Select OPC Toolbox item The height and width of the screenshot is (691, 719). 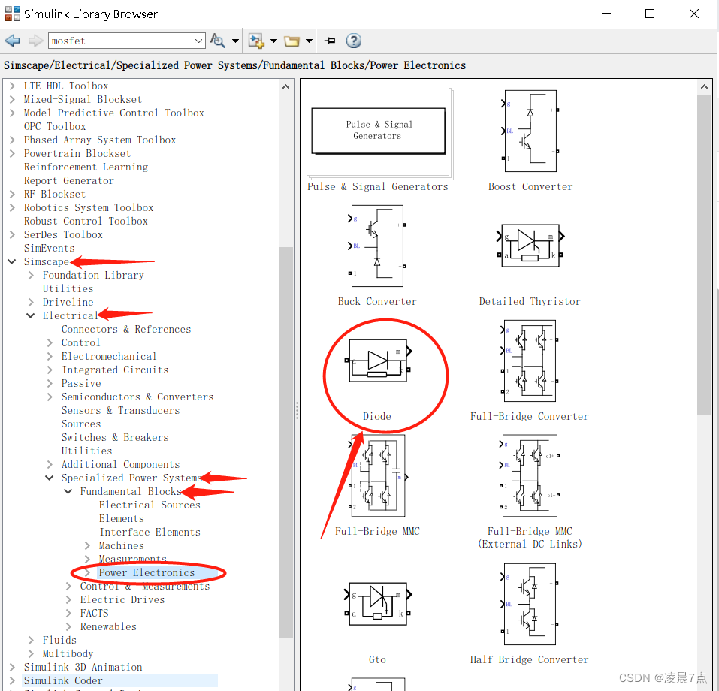click(x=55, y=126)
